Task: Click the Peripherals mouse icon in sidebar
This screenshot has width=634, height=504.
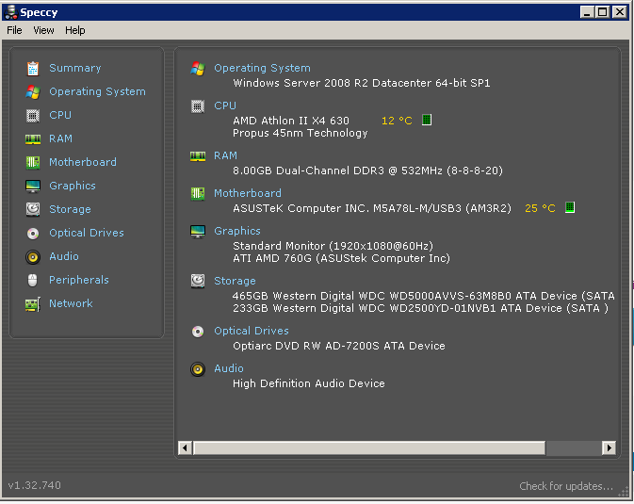Action: pos(33,281)
